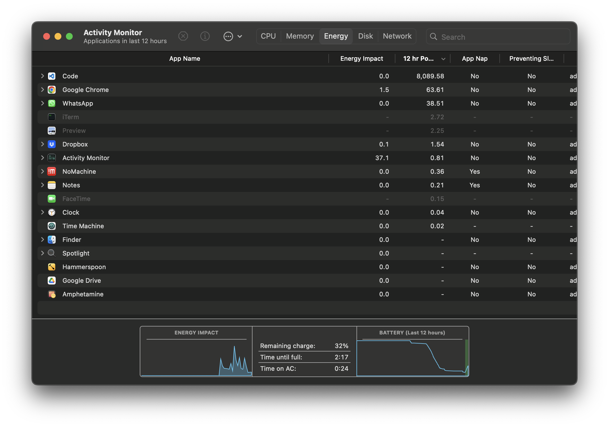This screenshot has height=427, width=609.
Task: Click Notes' App Nap Yes value
Action: click(x=475, y=185)
